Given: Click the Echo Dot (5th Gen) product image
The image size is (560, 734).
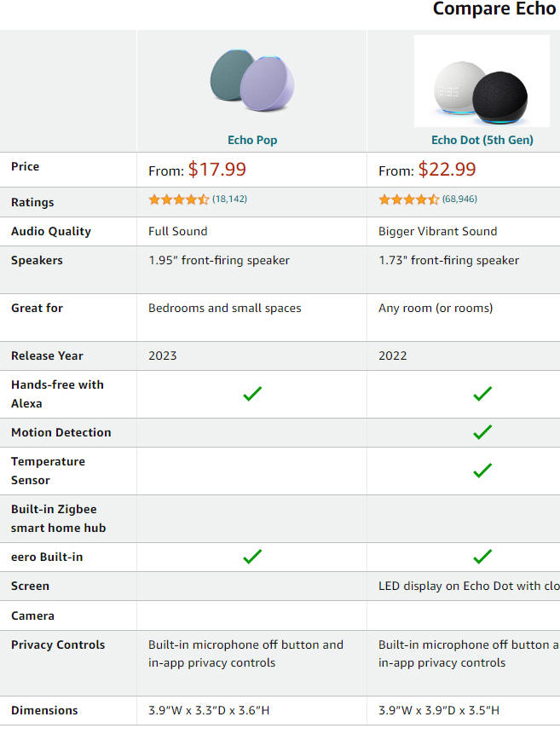Looking at the screenshot, I should (482, 81).
